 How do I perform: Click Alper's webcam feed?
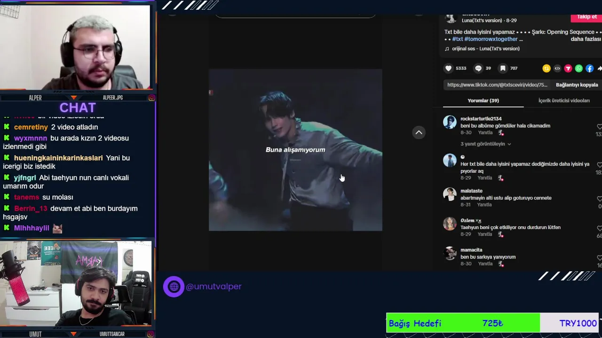[75, 47]
